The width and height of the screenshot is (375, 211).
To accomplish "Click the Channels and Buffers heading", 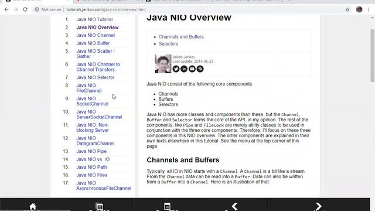I will pyautogui.click(x=183, y=160).
